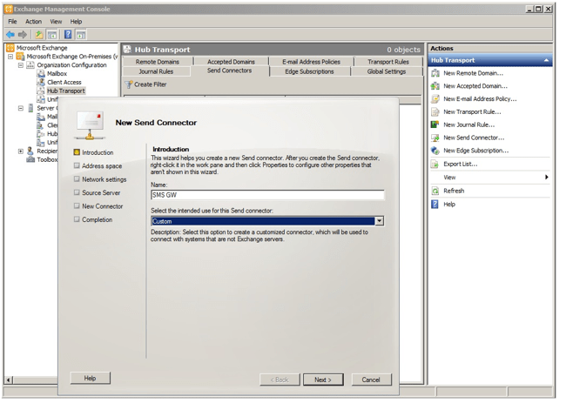Click the New Send Connector icon

pos(435,138)
